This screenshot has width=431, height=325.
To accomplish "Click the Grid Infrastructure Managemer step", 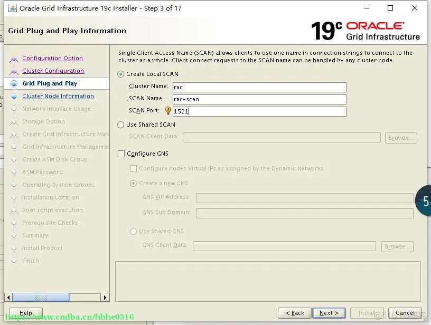I will 65,147.
